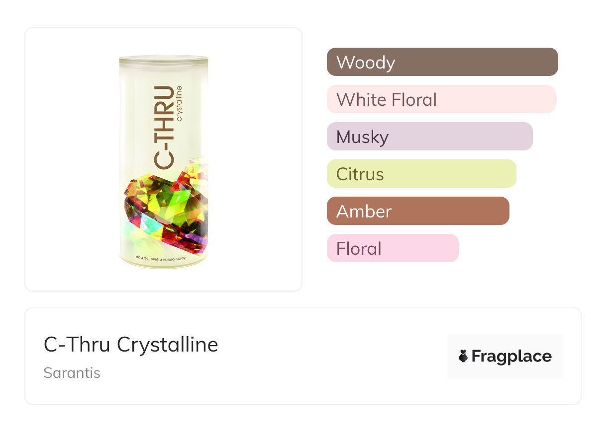Pick the Amber accord bar

pyautogui.click(x=417, y=211)
